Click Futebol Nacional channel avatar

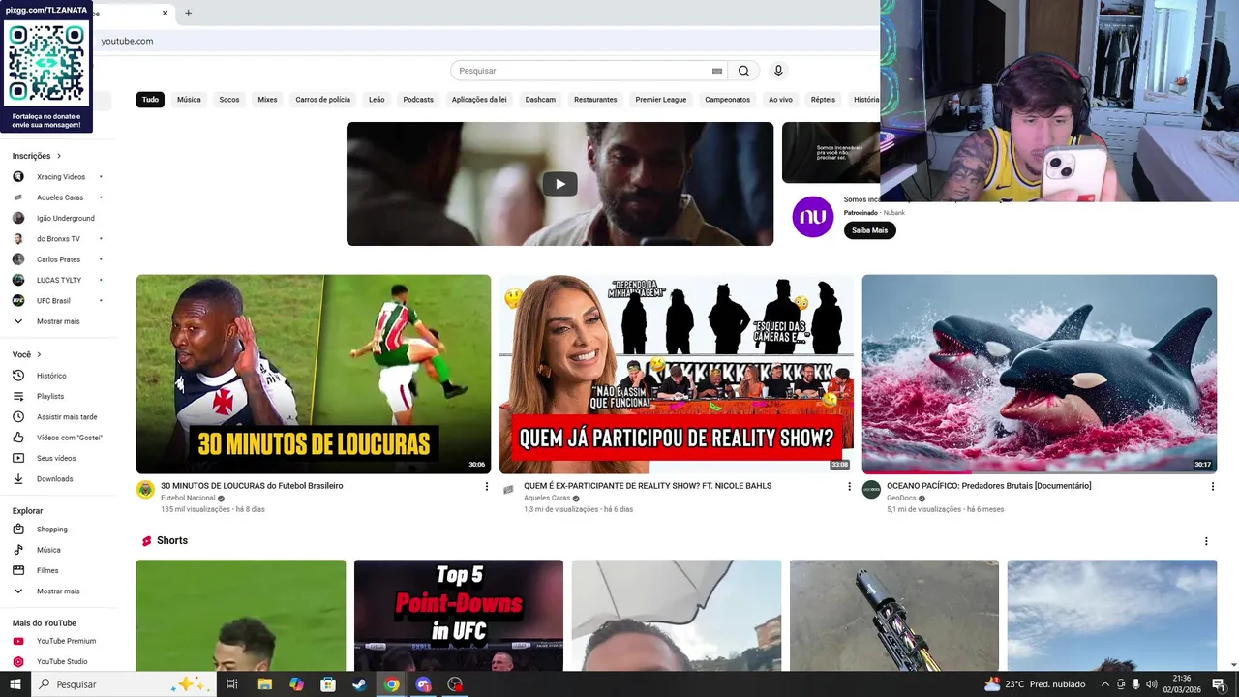[x=145, y=490]
